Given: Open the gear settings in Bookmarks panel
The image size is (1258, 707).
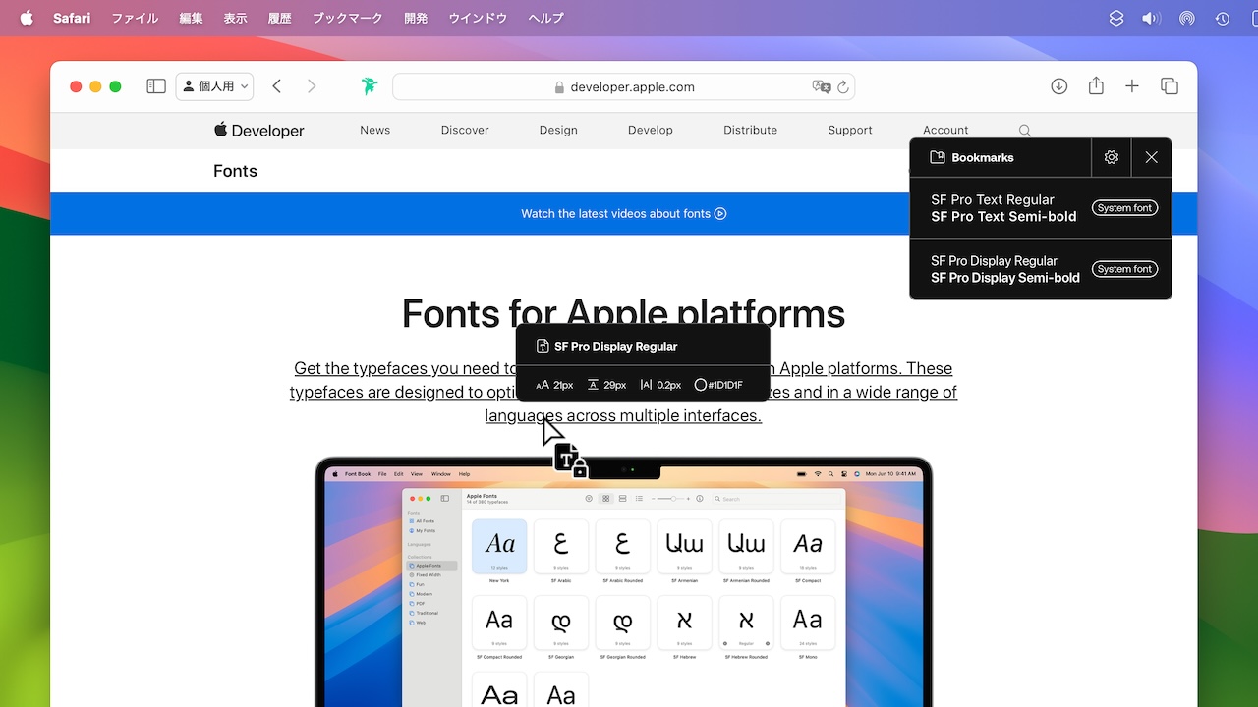Looking at the screenshot, I should point(1112,157).
